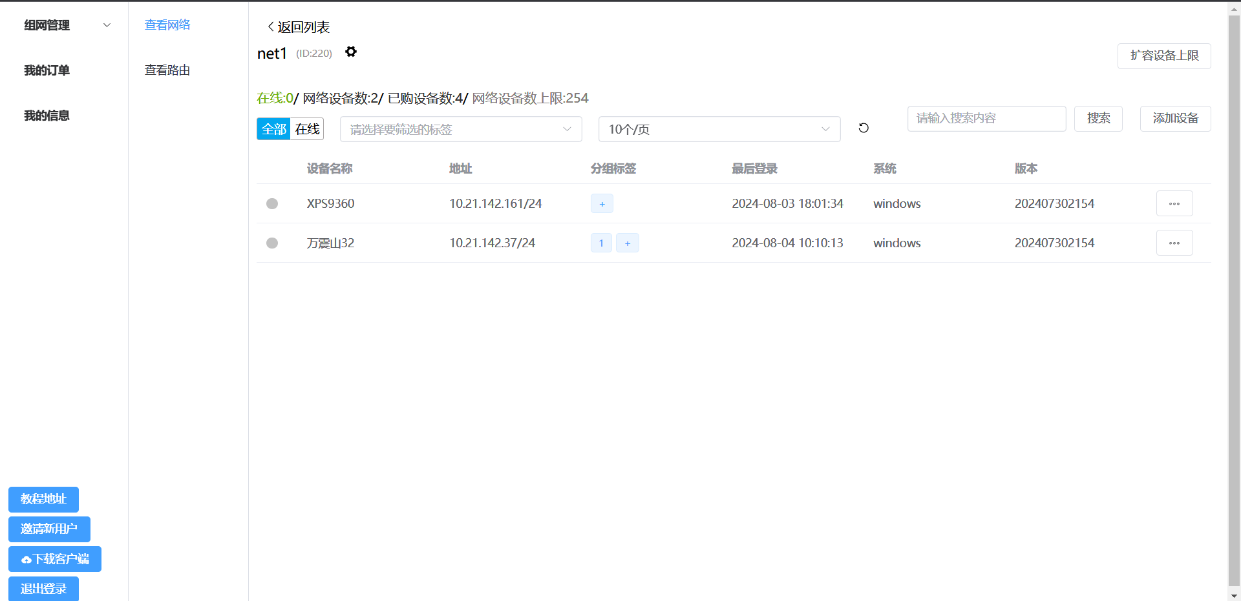Click cloud icon on 下载客户端 button
This screenshot has height=601, width=1241.
pos(27,560)
